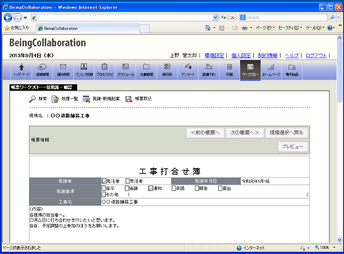Toggle the 発注者 checkbox
This screenshot has height=254, width=344.
105,181
